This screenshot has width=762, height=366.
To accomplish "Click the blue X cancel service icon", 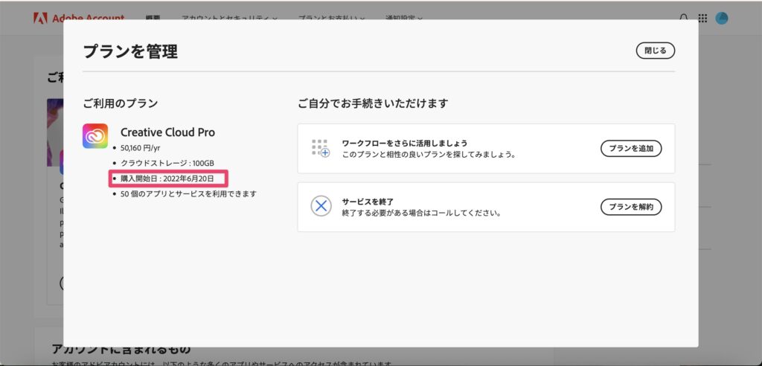I will 321,207.
